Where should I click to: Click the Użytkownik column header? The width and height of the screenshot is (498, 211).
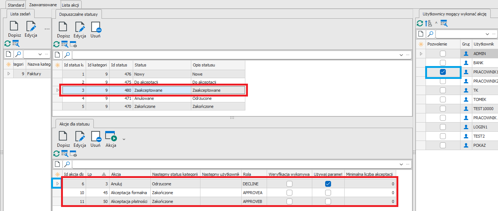484,44
